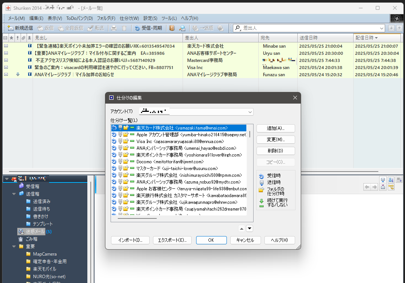Sort by 配信日時 column header

[376, 38]
